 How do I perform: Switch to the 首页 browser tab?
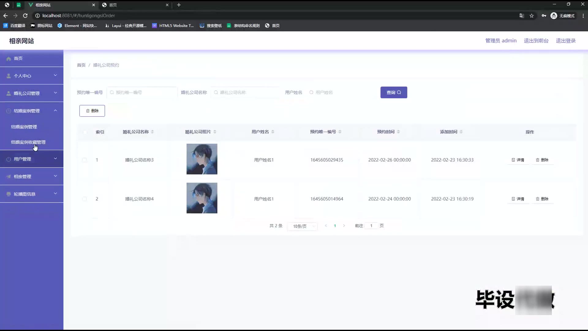(135, 5)
